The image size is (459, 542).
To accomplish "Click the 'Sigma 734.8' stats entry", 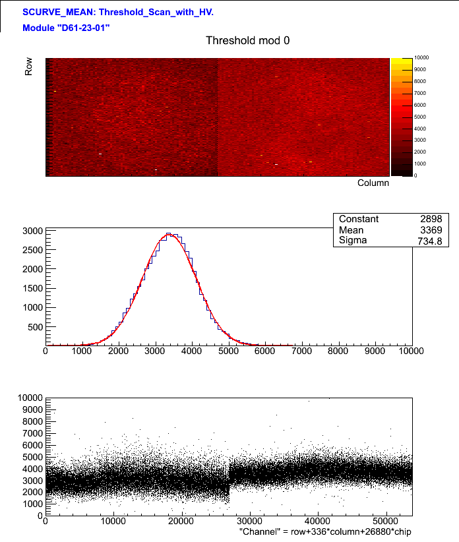I will tap(390, 241).
